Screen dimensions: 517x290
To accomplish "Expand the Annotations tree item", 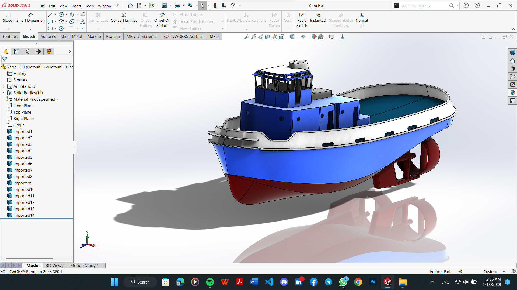I will tap(4, 86).
